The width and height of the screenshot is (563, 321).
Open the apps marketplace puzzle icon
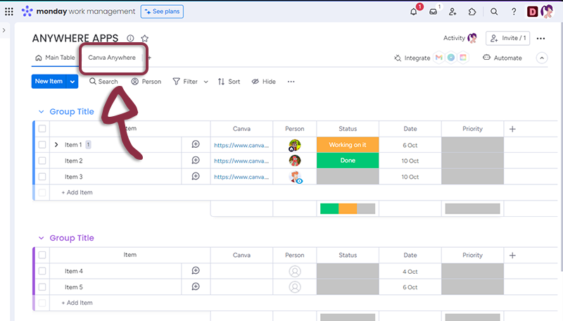click(x=472, y=11)
